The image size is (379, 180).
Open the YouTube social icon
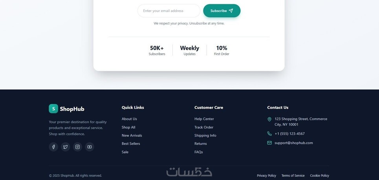90,147
